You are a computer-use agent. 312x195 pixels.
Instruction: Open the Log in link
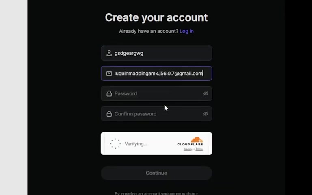click(186, 31)
